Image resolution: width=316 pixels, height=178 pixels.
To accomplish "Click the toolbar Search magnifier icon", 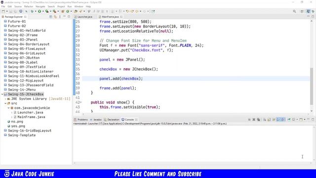I will click(x=294, y=11).
